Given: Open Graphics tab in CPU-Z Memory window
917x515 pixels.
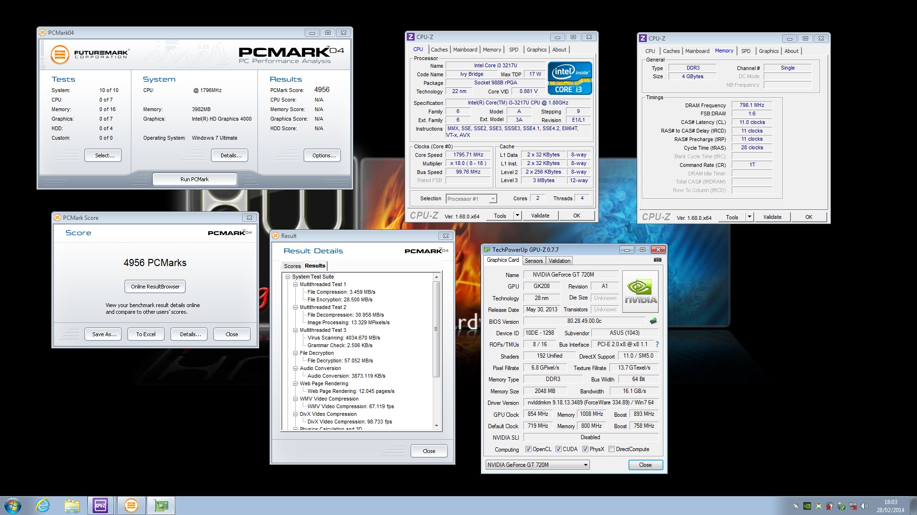Looking at the screenshot, I should click(768, 51).
